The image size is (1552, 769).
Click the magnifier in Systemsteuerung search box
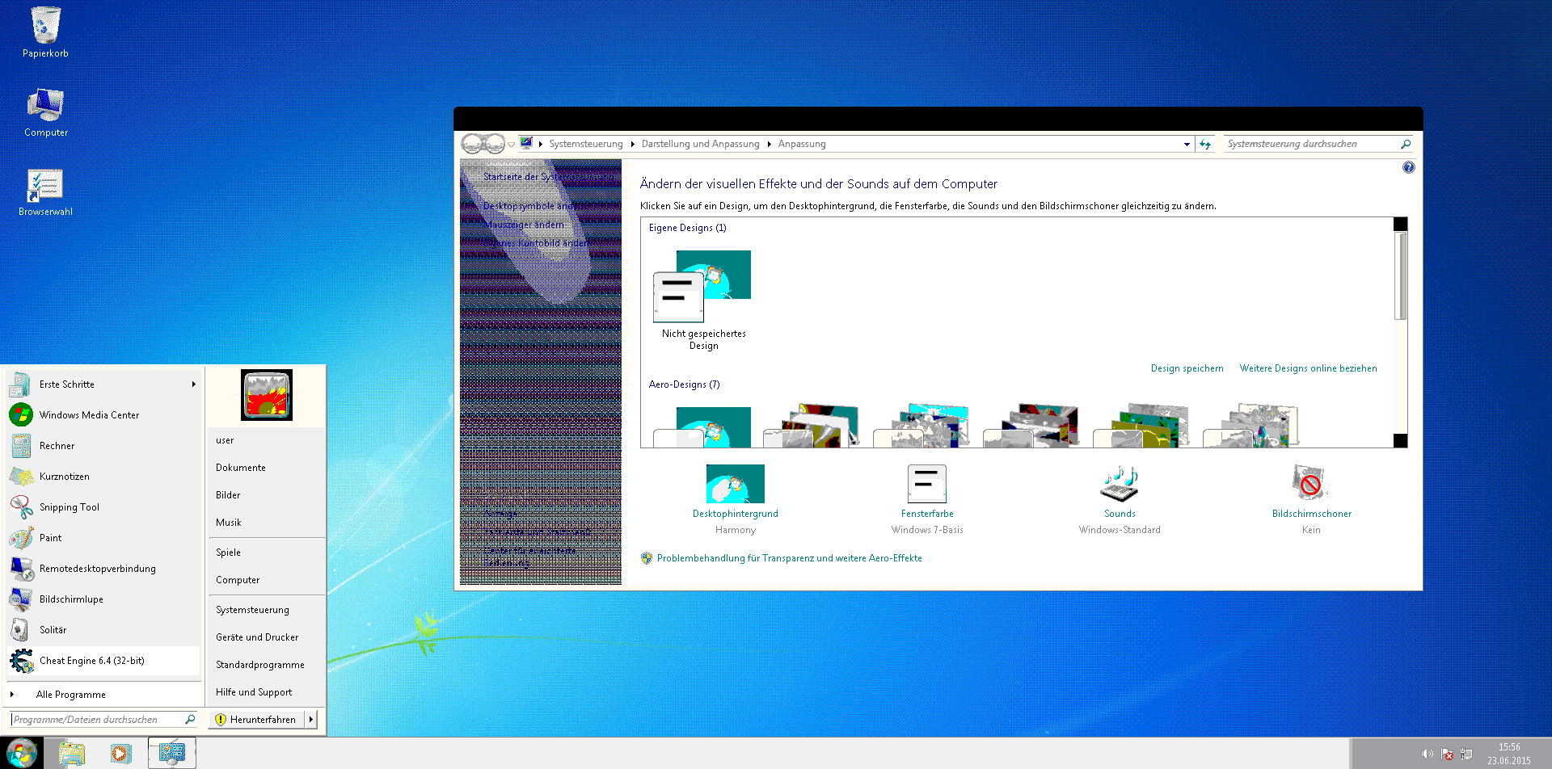click(x=1406, y=144)
